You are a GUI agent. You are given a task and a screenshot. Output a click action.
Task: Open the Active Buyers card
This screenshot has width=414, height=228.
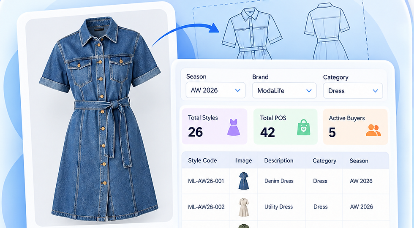pos(355,127)
